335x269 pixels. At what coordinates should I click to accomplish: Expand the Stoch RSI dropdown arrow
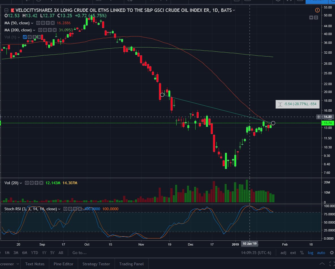tap(59, 209)
